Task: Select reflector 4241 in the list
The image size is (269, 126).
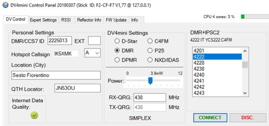Action: (x=217, y=81)
